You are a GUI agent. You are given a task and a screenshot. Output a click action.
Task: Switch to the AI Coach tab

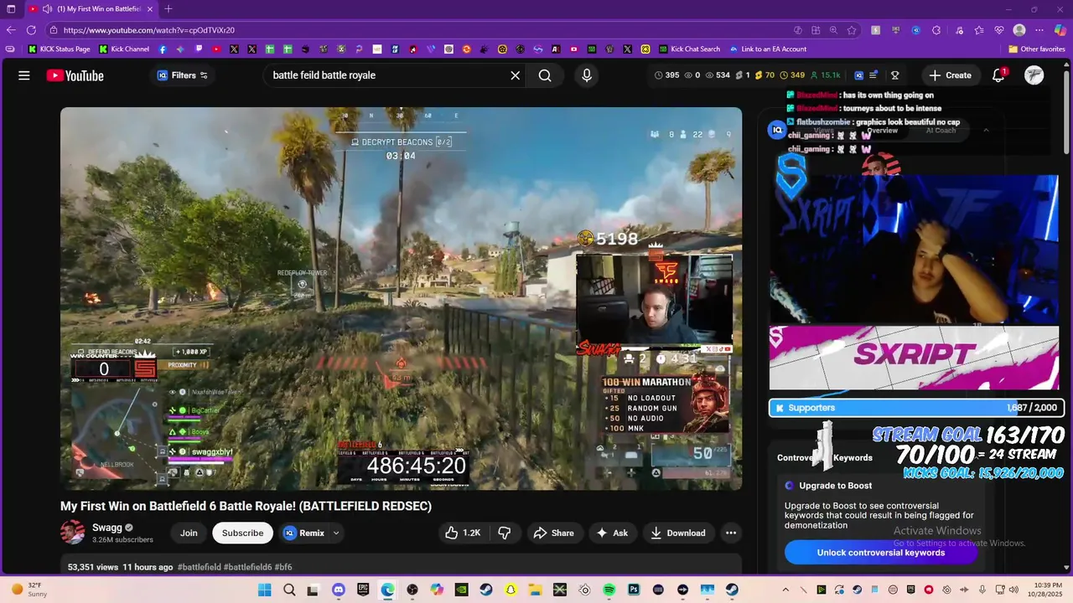pyautogui.click(x=941, y=130)
